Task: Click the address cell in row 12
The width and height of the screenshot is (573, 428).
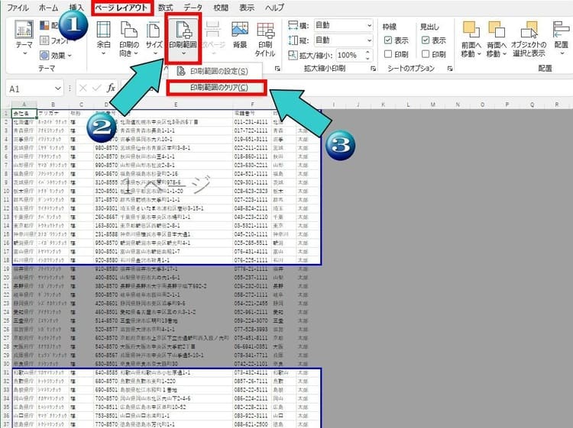Action: [176, 208]
